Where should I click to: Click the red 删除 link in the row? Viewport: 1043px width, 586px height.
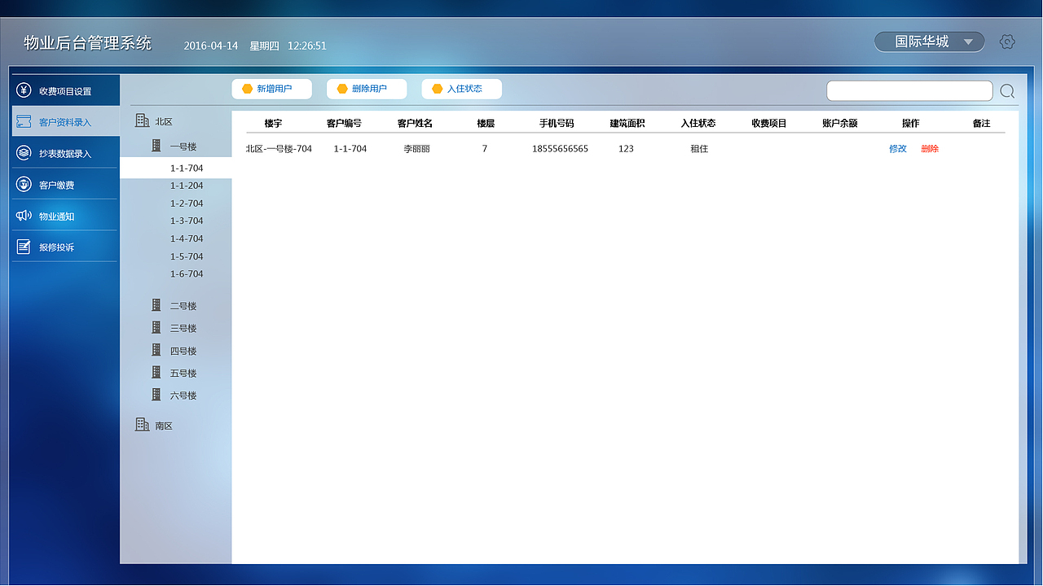tap(930, 149)
